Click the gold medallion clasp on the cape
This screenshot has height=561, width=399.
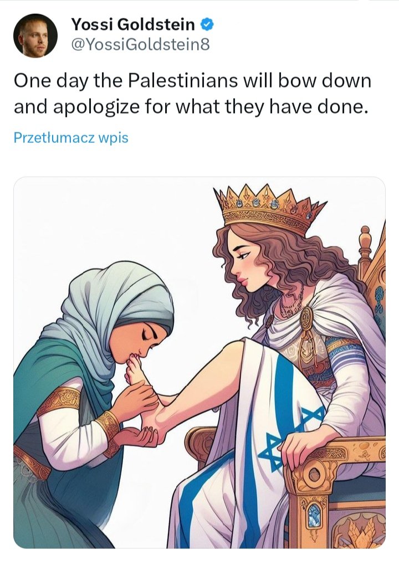306,318
